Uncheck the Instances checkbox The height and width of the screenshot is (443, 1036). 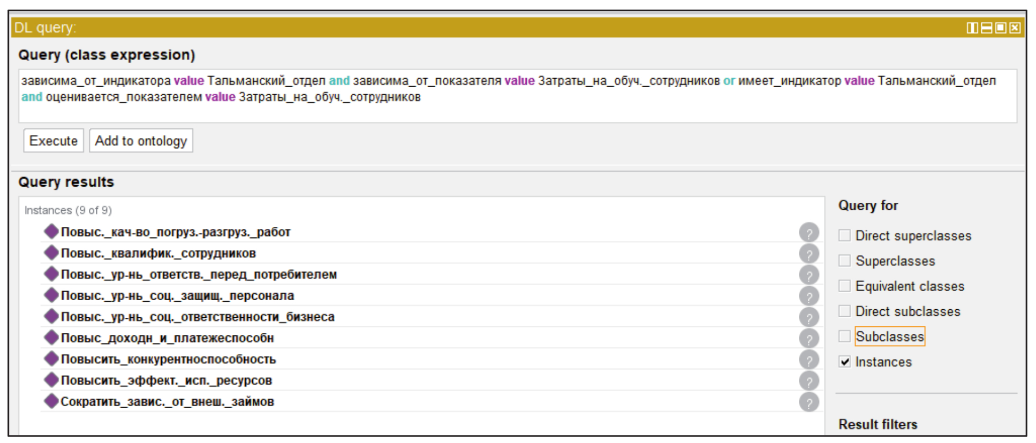click(x=844, y=362)
